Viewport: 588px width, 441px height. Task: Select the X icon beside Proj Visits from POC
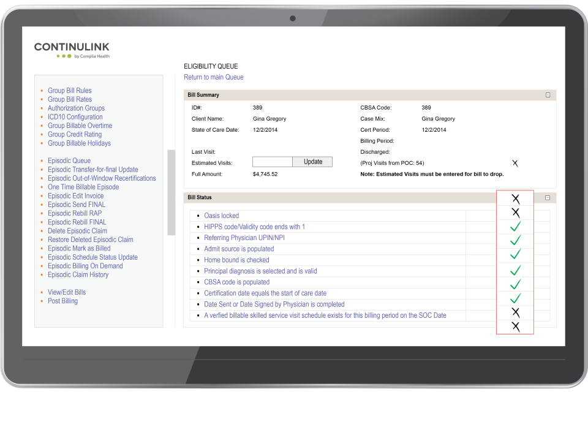pyautogui.click(x=515, y=163)
